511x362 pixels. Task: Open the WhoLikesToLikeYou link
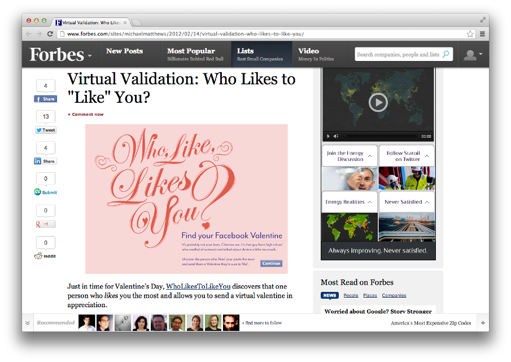[x=198, y=286]
